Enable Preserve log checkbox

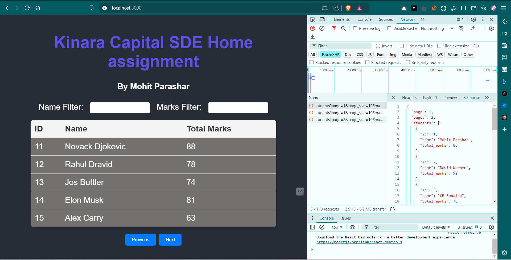(x=355, y=28)
